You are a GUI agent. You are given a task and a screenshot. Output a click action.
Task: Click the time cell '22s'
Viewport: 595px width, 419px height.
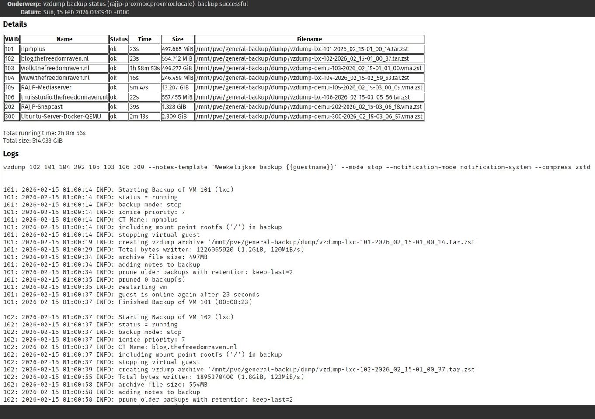coord(145,97)
